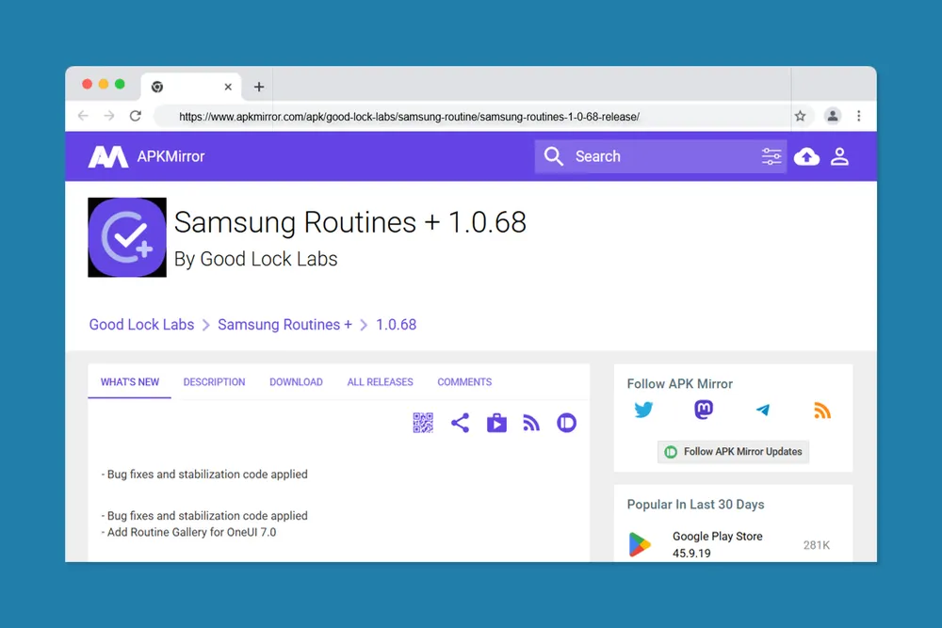Open orange RSS icon in Follow panel
942x628 pixels.
821,411
